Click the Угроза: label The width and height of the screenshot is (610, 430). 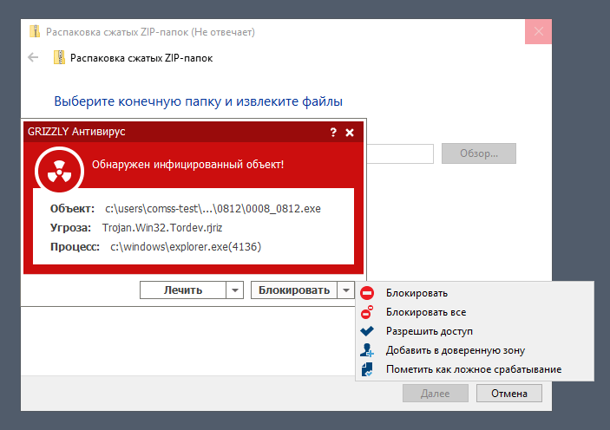click(70, 227)
